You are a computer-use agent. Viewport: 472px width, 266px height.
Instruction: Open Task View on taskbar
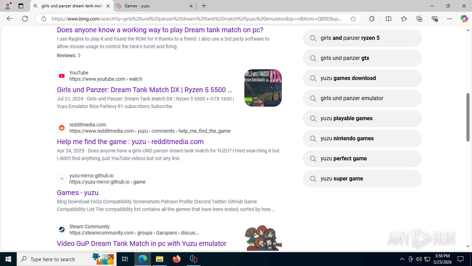[x=125, y=259]
